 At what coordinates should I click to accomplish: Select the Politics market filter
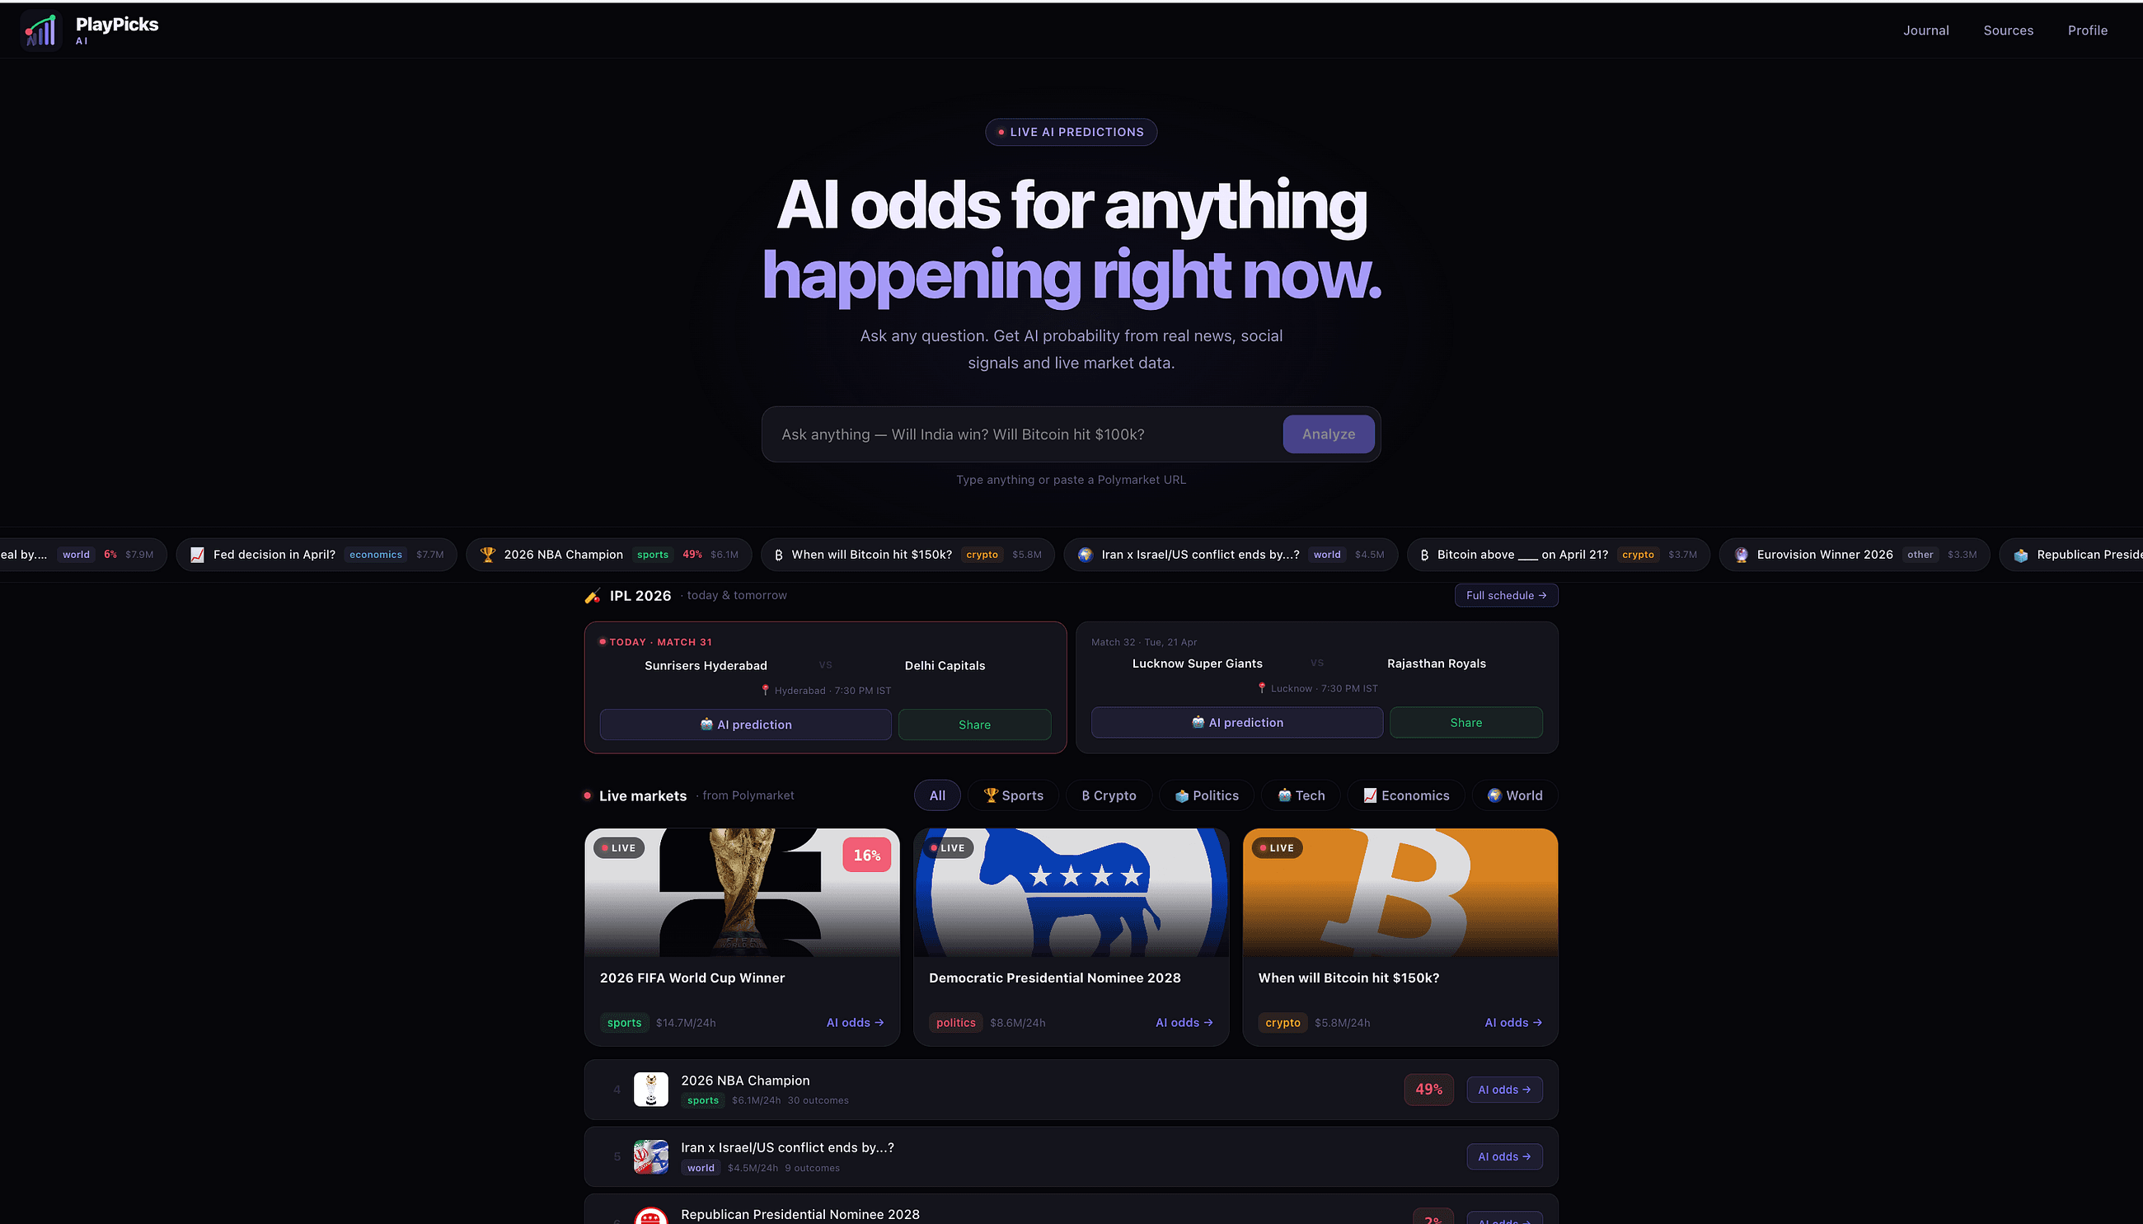pyautogui.click(x=1206, y=795)
